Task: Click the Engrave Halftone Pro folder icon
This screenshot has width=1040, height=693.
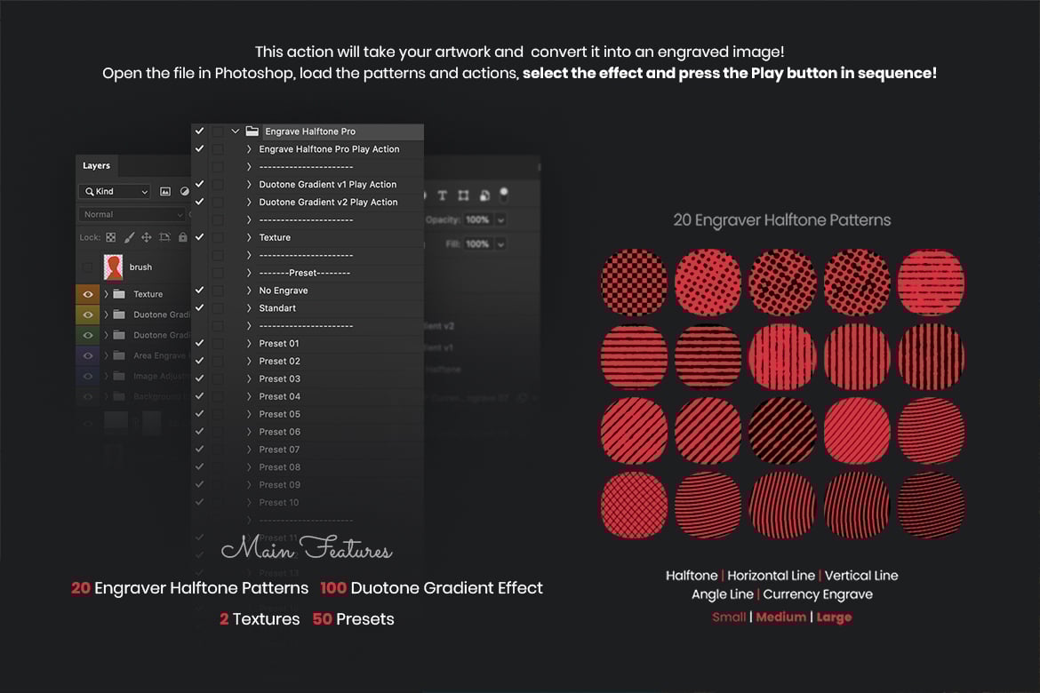Action: tap(252, 131)
